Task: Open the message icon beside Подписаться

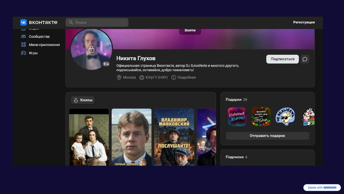Action: (305, 59)
